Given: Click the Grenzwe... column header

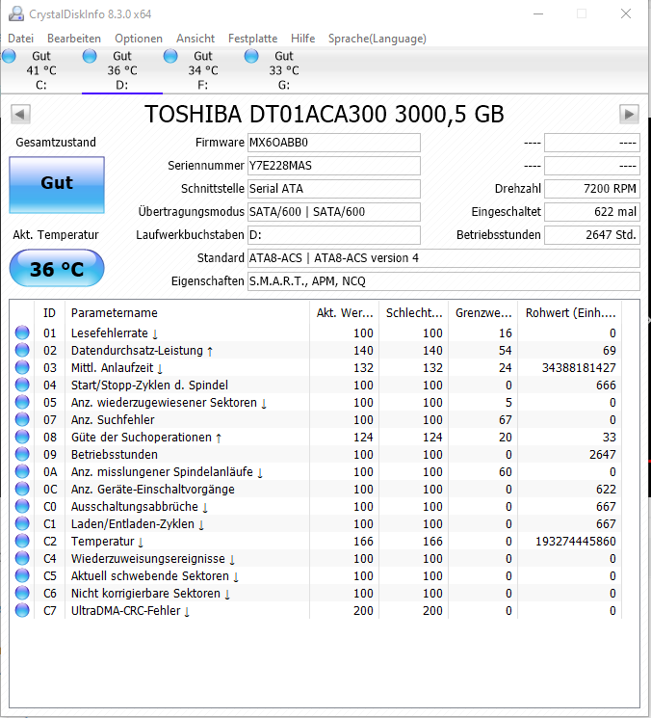Looking at the screenshot, I should click(483, 313).
